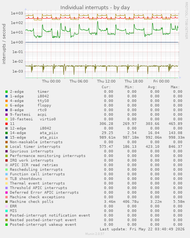The image size is (190, 238).
Task: Click the magenta Deferred Error APIC swatch
Action: (x=6, y=193)
